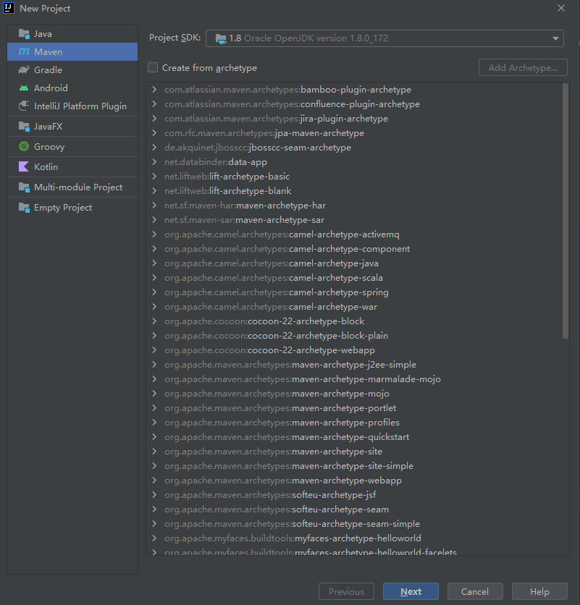Select myfaces-archetype-helloworld row
The width and height of the screenshot is (580, 605).
[354, 538]
